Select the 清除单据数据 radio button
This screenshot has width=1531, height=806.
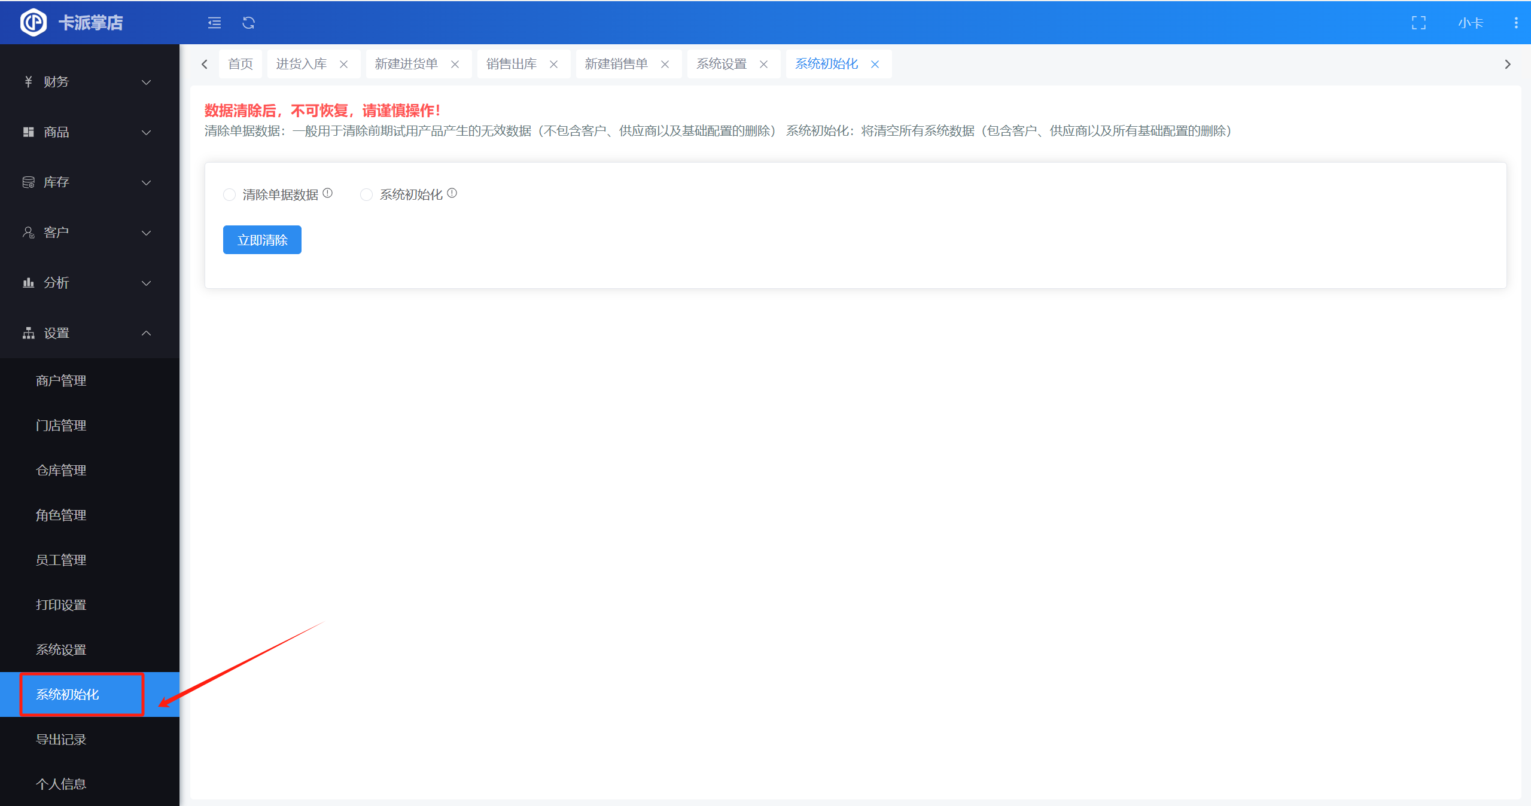(x=229, y=195)
